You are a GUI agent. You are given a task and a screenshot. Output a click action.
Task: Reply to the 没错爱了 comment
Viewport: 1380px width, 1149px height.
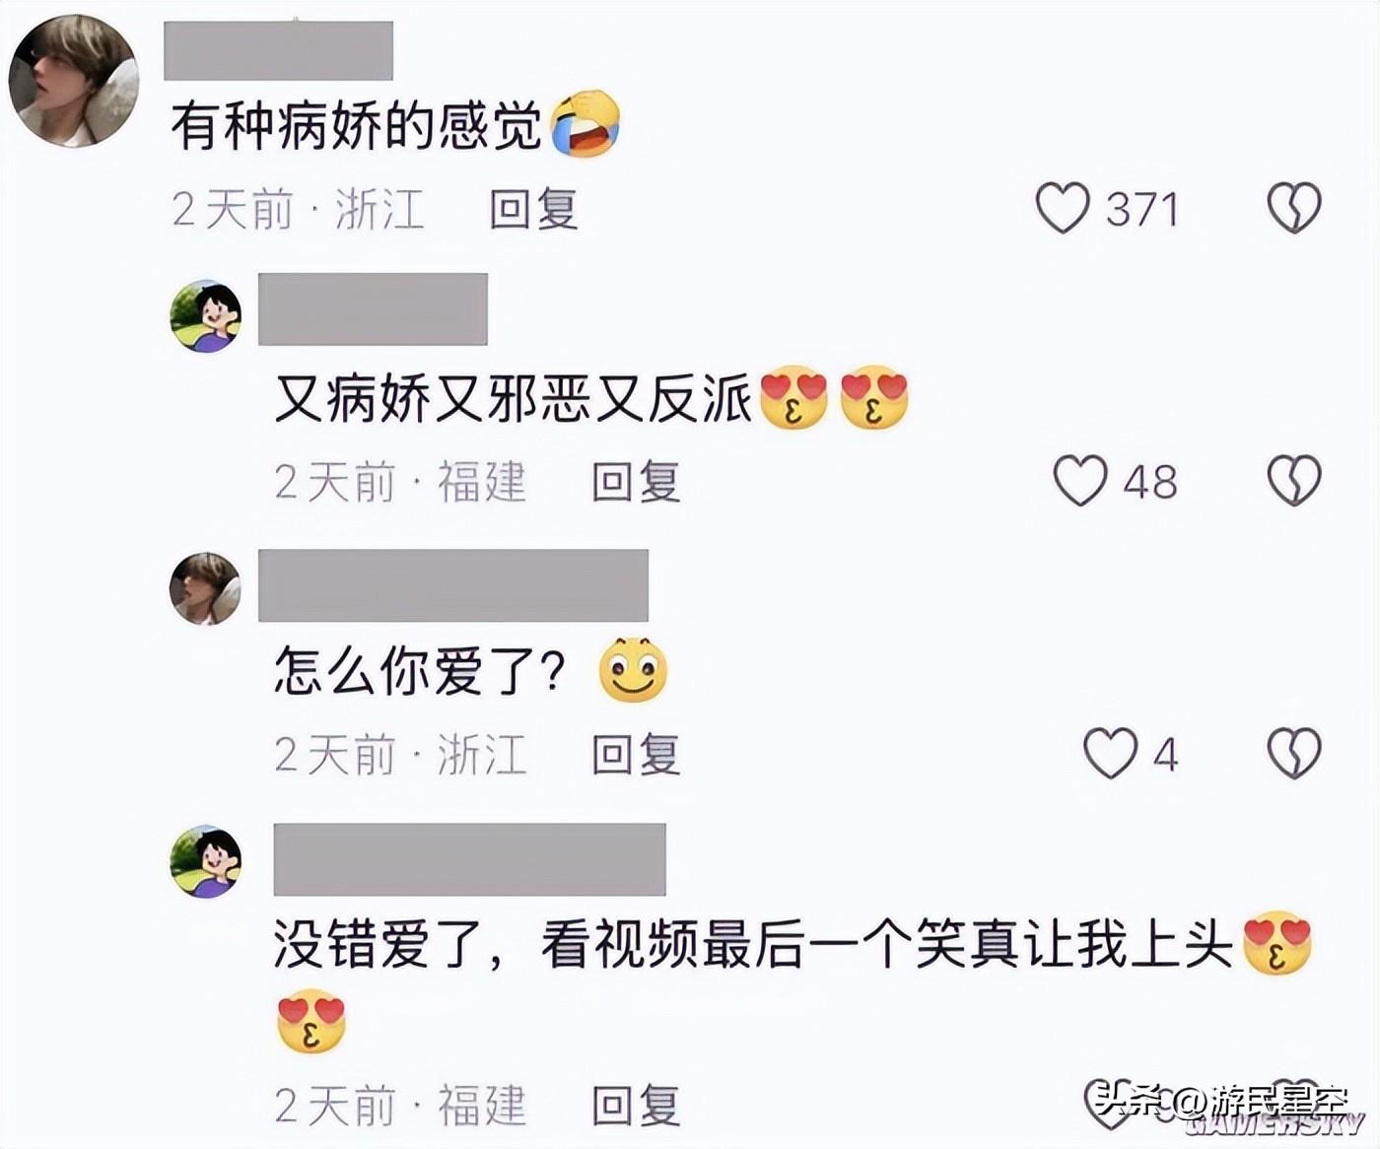tap(636, 1105)
